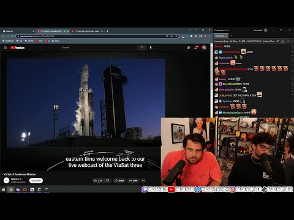Open red taskbar application icon
Viewport: 294px width, 220px height.
click(25, 189)
